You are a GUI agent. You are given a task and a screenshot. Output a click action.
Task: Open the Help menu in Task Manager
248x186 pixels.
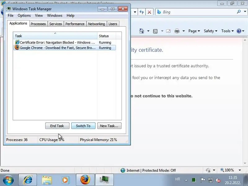[70, 15]
